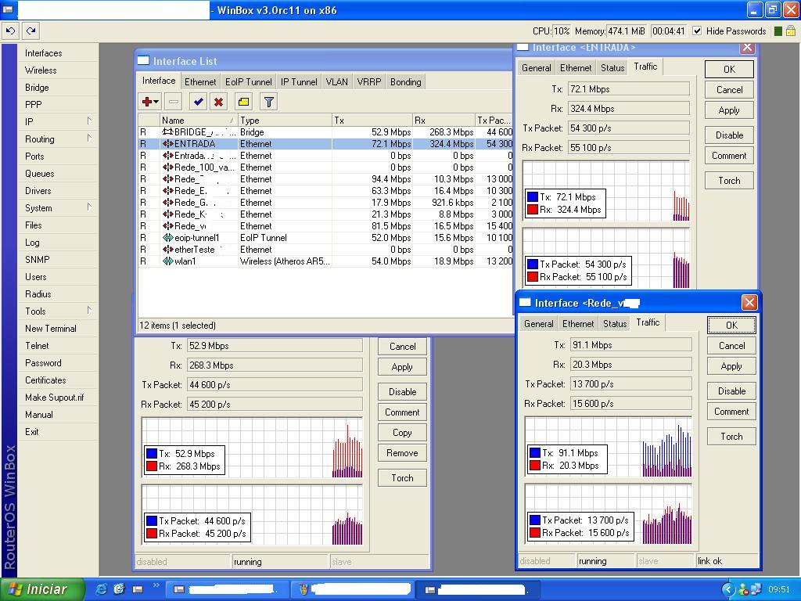Viewport: 801px width, 601px height.
Task: Open the Status tab in ENTRADA window
Action: tap(612, 67)
